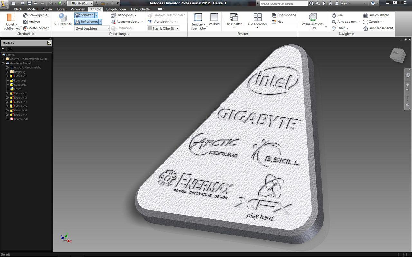Screen dimensions: 412x257
Task: Open Benutzeroberfläche options
Action: [198, 22]
